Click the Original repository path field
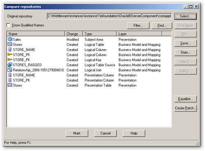The height and width of the screenshot is (151, 205). (x=109, y=16)
